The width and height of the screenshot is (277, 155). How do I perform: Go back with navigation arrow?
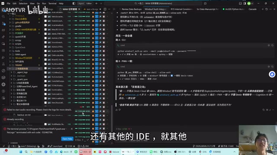click(x=97, y=3)
